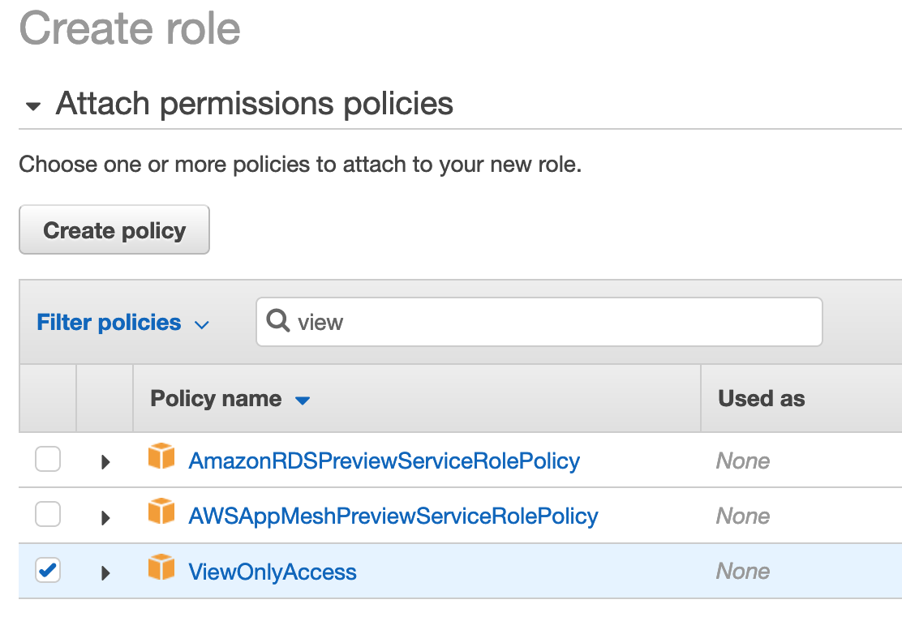Viewport: 902px width, 634px height.
Task: Click orange box icon for ViewOnlyAccess
Action: 161,568
